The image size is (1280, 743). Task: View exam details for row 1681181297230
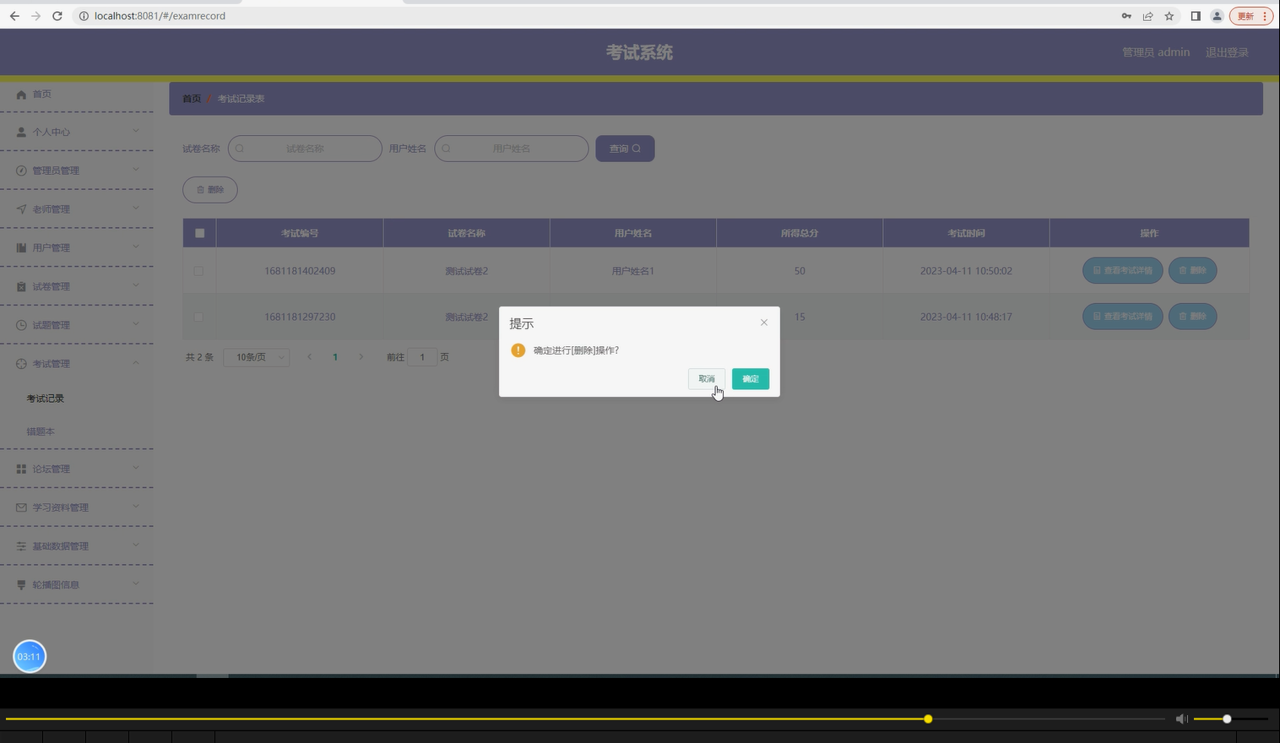click(x=1123, y=317)
